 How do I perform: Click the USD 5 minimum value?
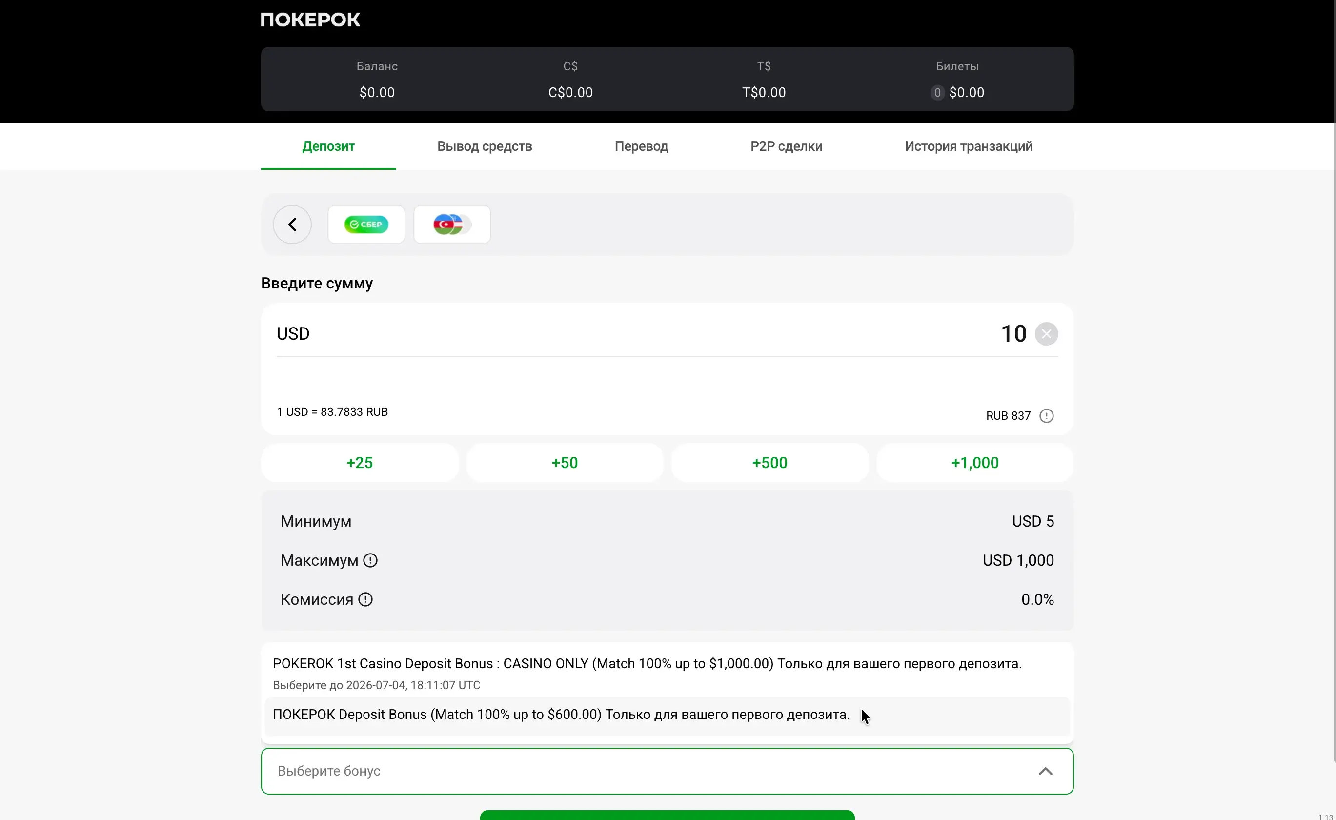(1033, 522)
